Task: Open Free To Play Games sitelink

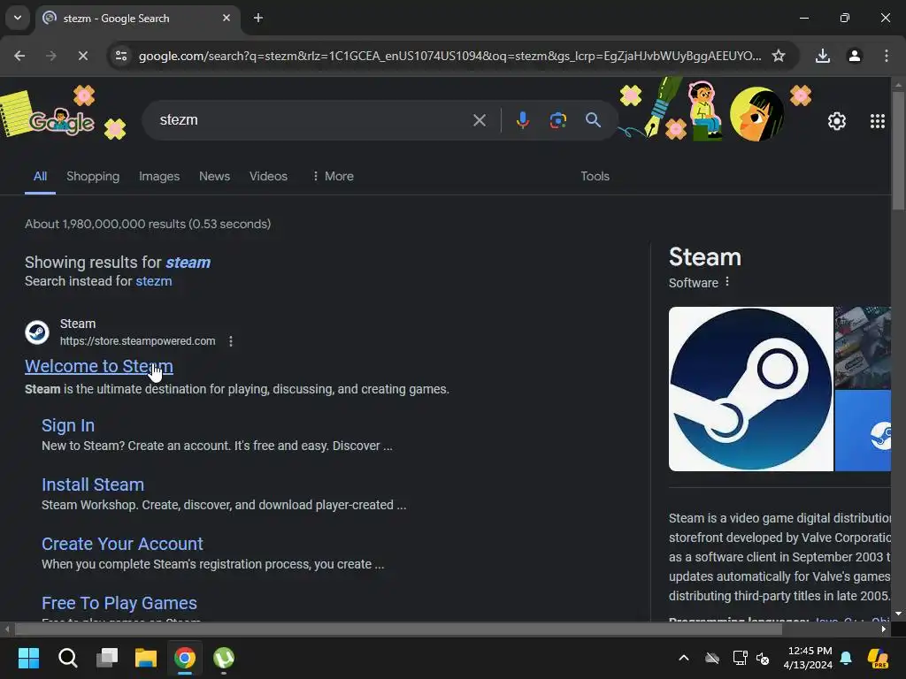Action: pos(119,603)
